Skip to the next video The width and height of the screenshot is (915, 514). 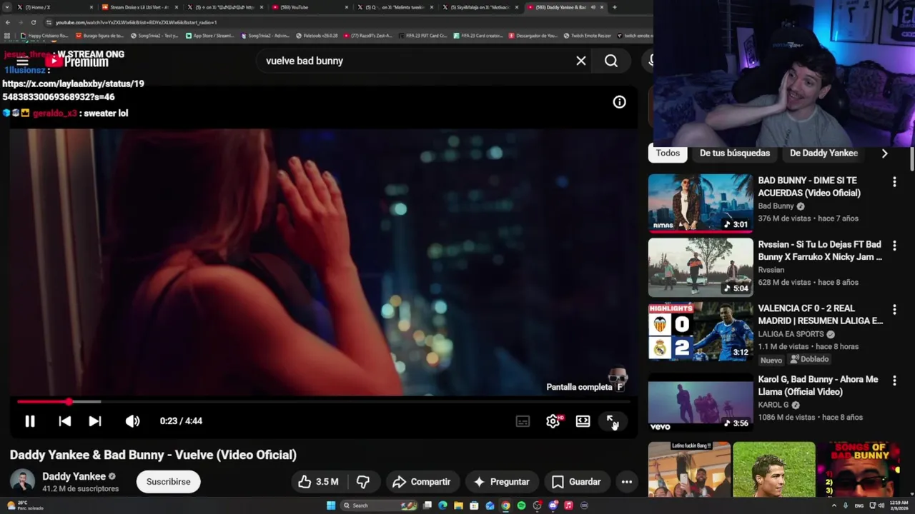point(95,421)
